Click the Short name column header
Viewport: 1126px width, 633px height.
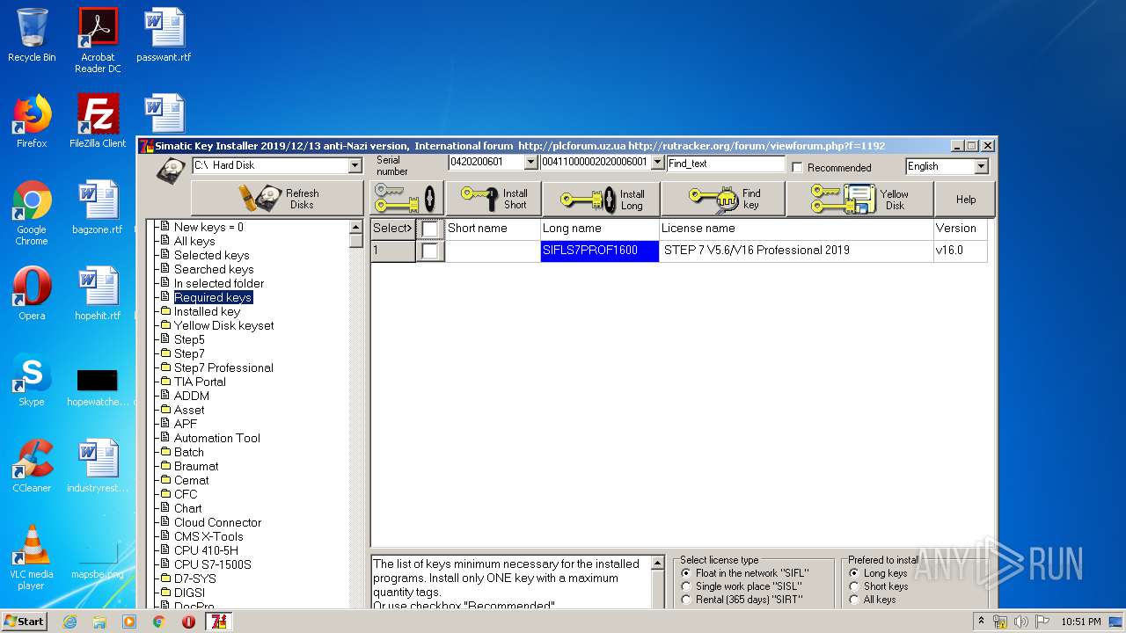click(x=493, y=229)
